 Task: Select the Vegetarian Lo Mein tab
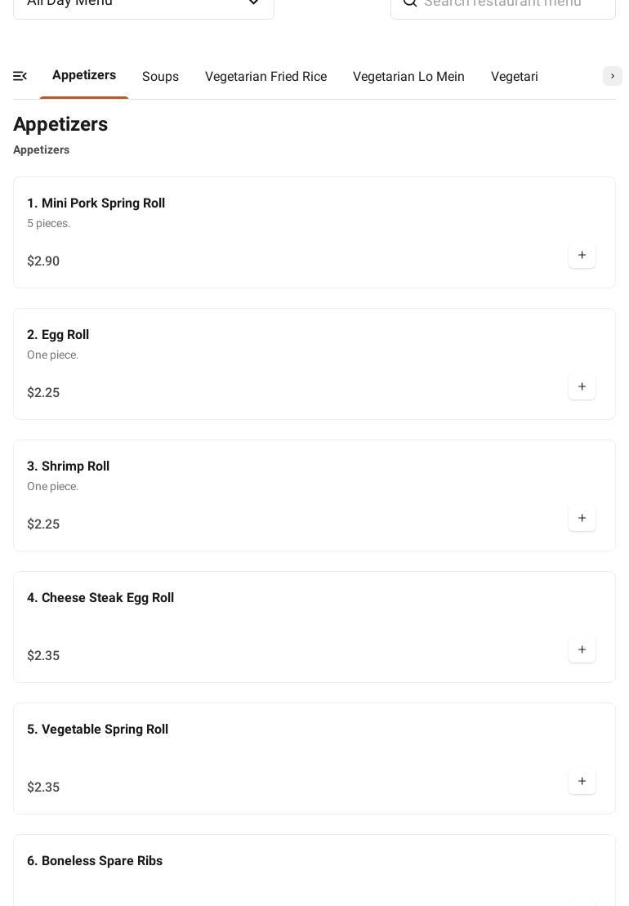click(408, 77)
